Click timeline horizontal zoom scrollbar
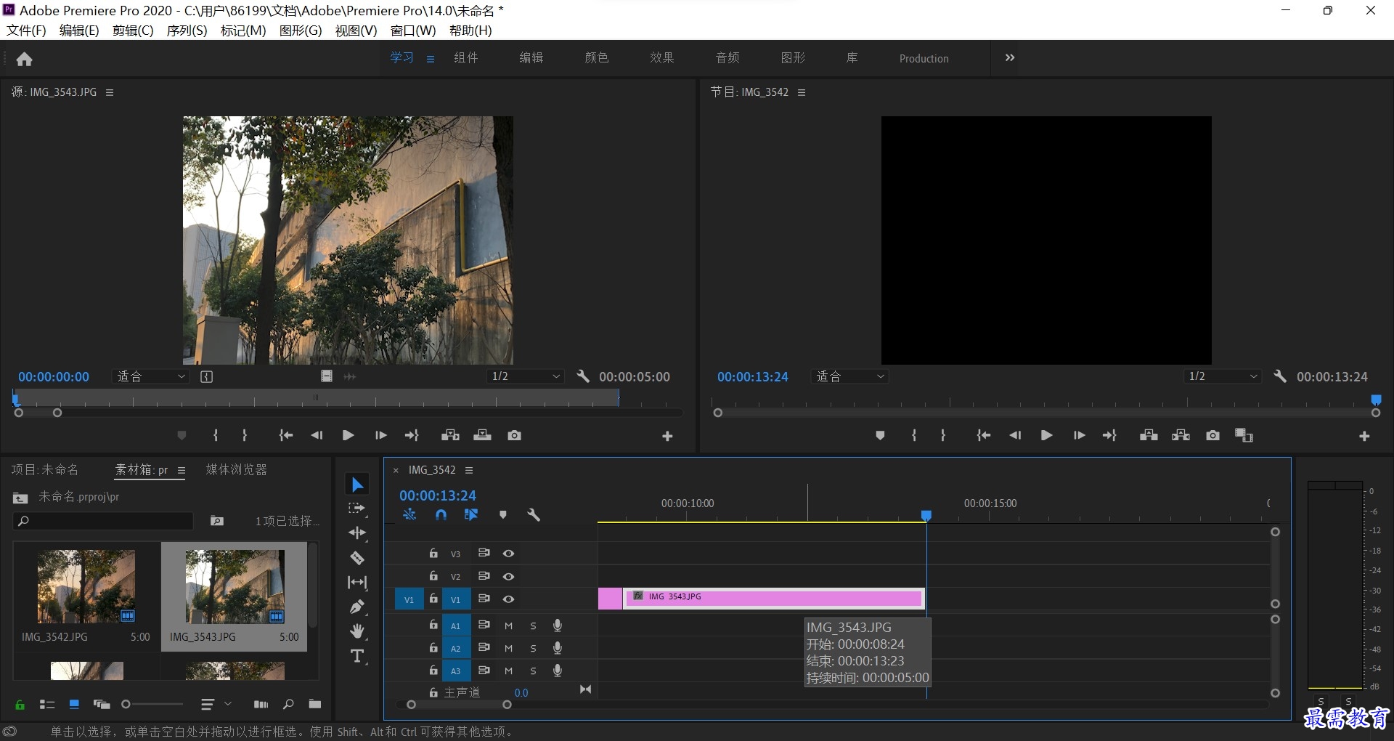Screen dimensions: 1394x741 [459, 705]
